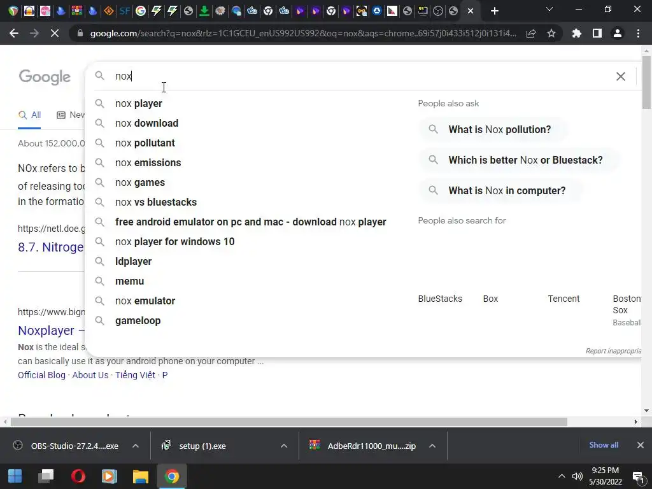Switch to the green download arrow tab
Image resolution: width=652 pixels, height=489 pixels.
tap(204, 11)
